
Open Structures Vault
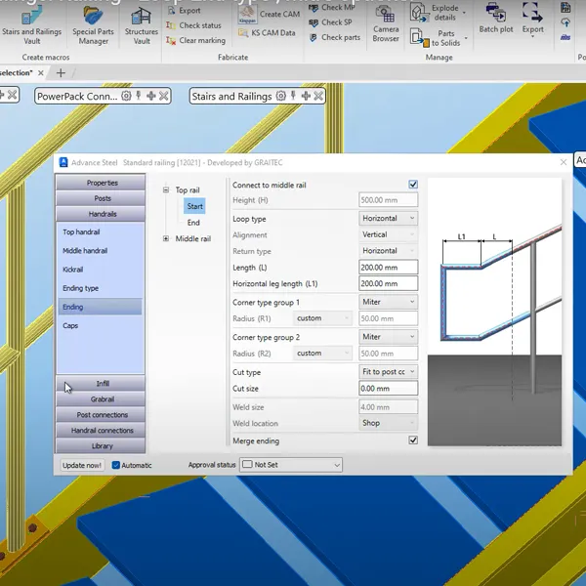pyautogui.click(x=142, y=24)
